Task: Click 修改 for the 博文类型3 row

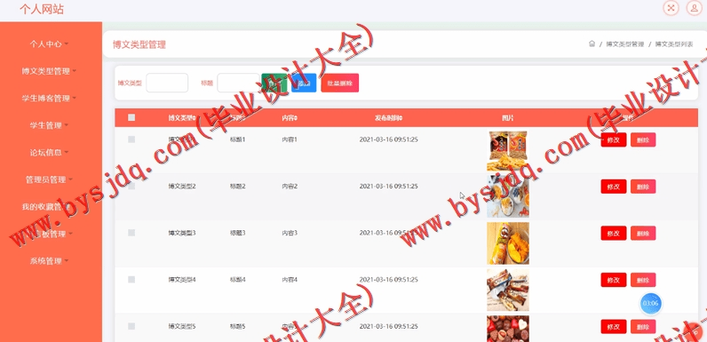Action: [614, 234]
